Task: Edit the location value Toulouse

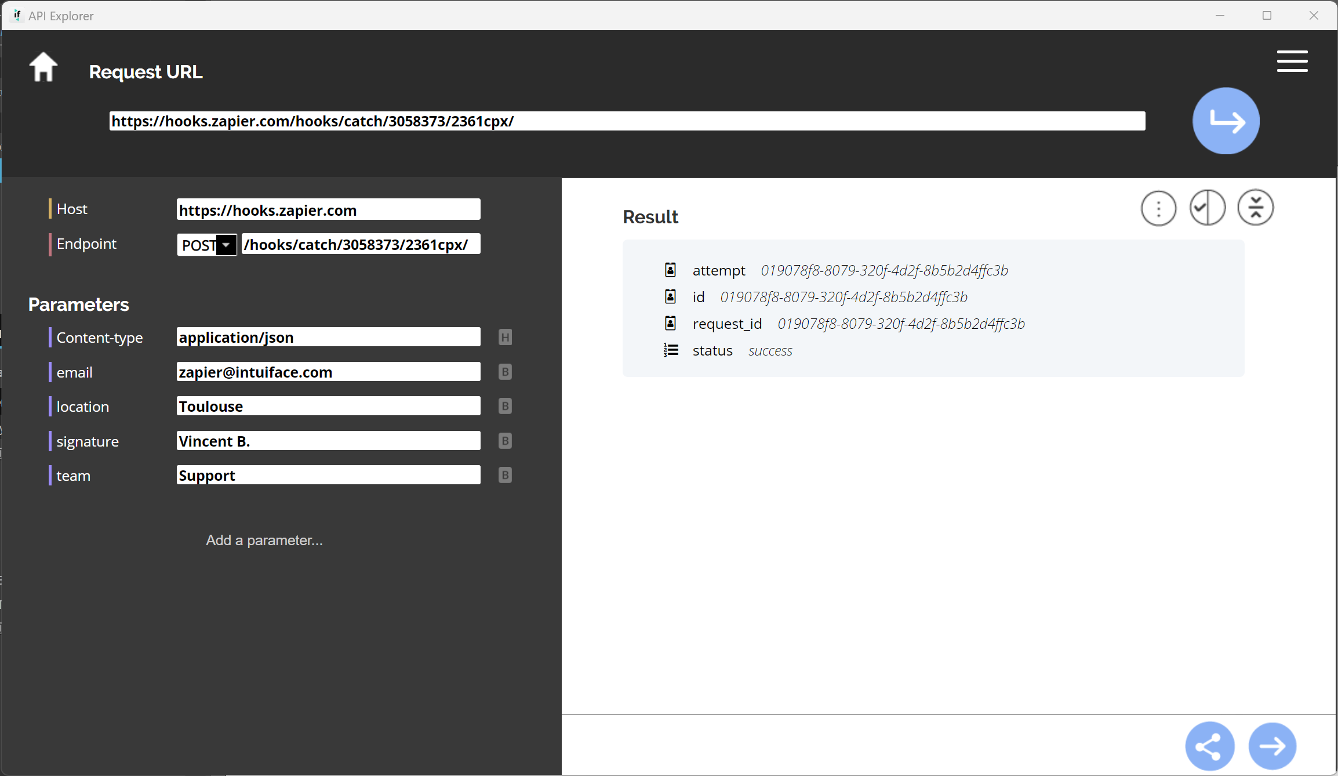Action: [328, 406]
